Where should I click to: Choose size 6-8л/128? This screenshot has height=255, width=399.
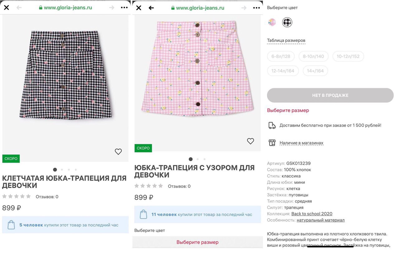tap(281, 56)
